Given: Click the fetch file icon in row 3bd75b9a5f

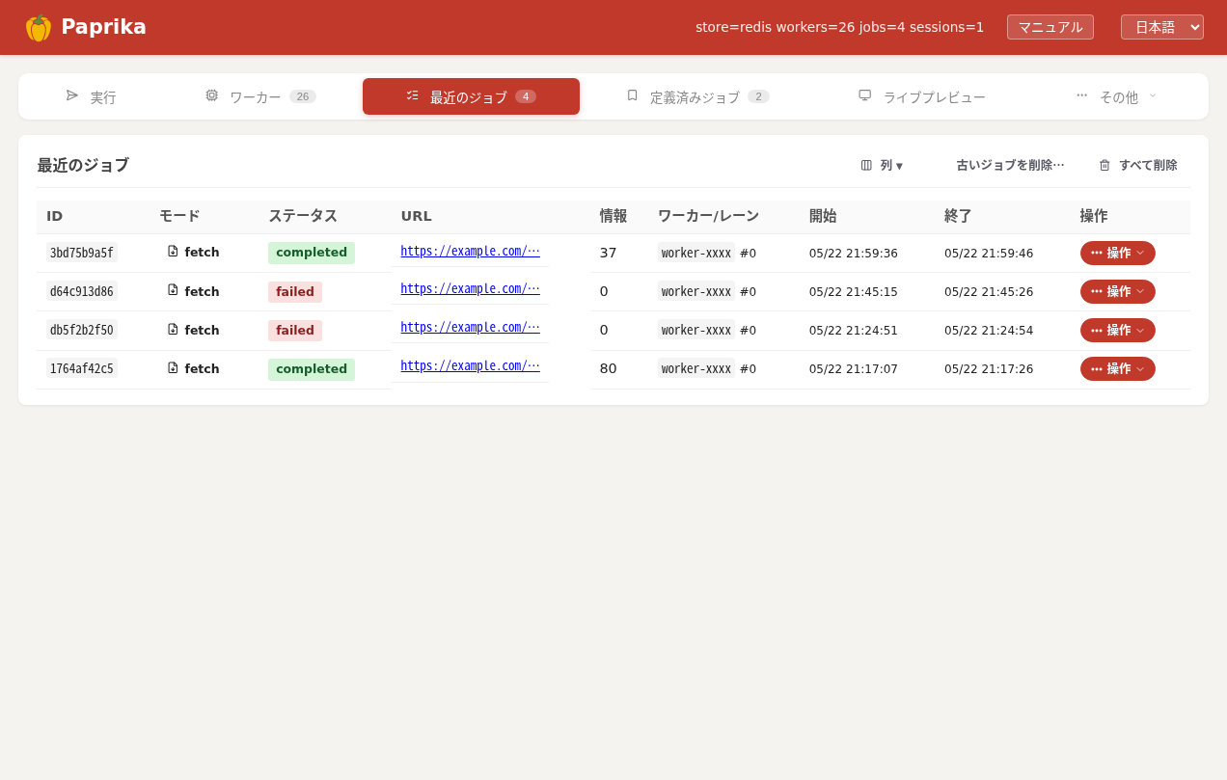Looking at the screenshot, I should [173, 251].
